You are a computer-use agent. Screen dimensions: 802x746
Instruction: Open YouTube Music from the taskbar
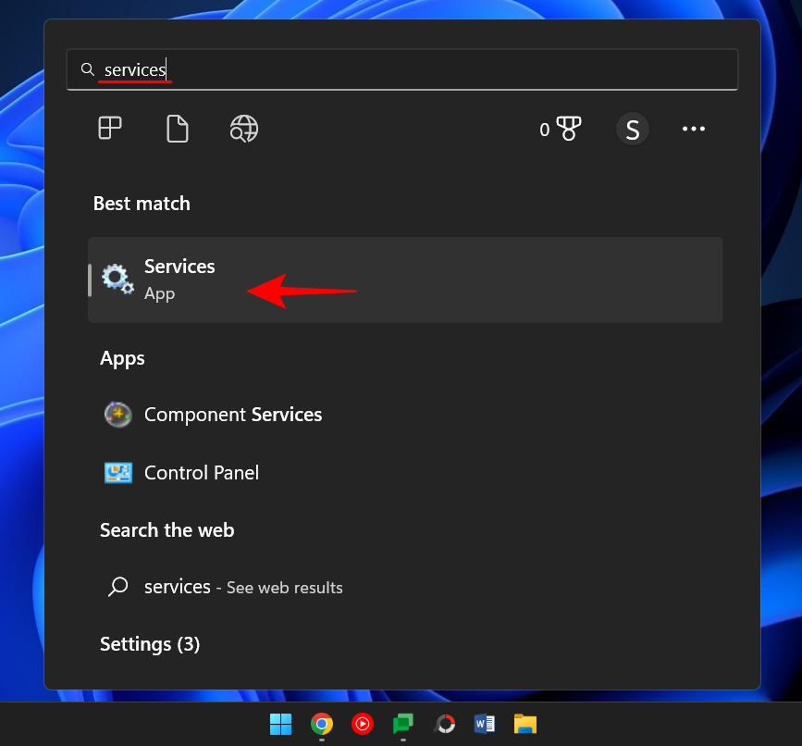tap(362, 724)
